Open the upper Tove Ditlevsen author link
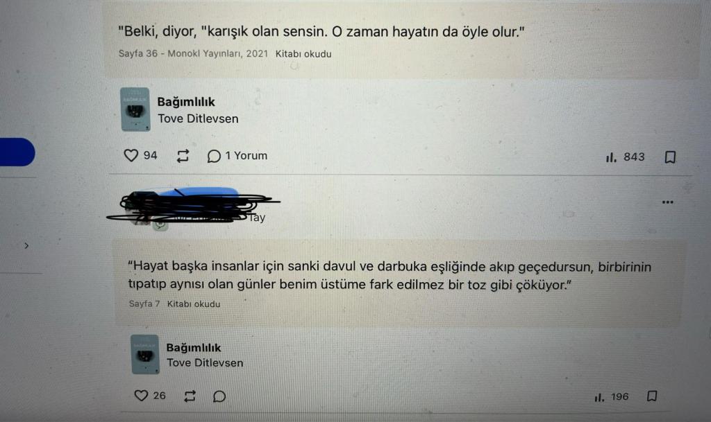 coord(198,118)
